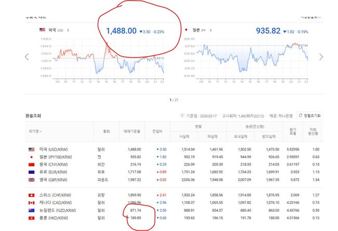Expand the 미국 USD chart title chevron
338x231 pixels.
tap(68, 30)
